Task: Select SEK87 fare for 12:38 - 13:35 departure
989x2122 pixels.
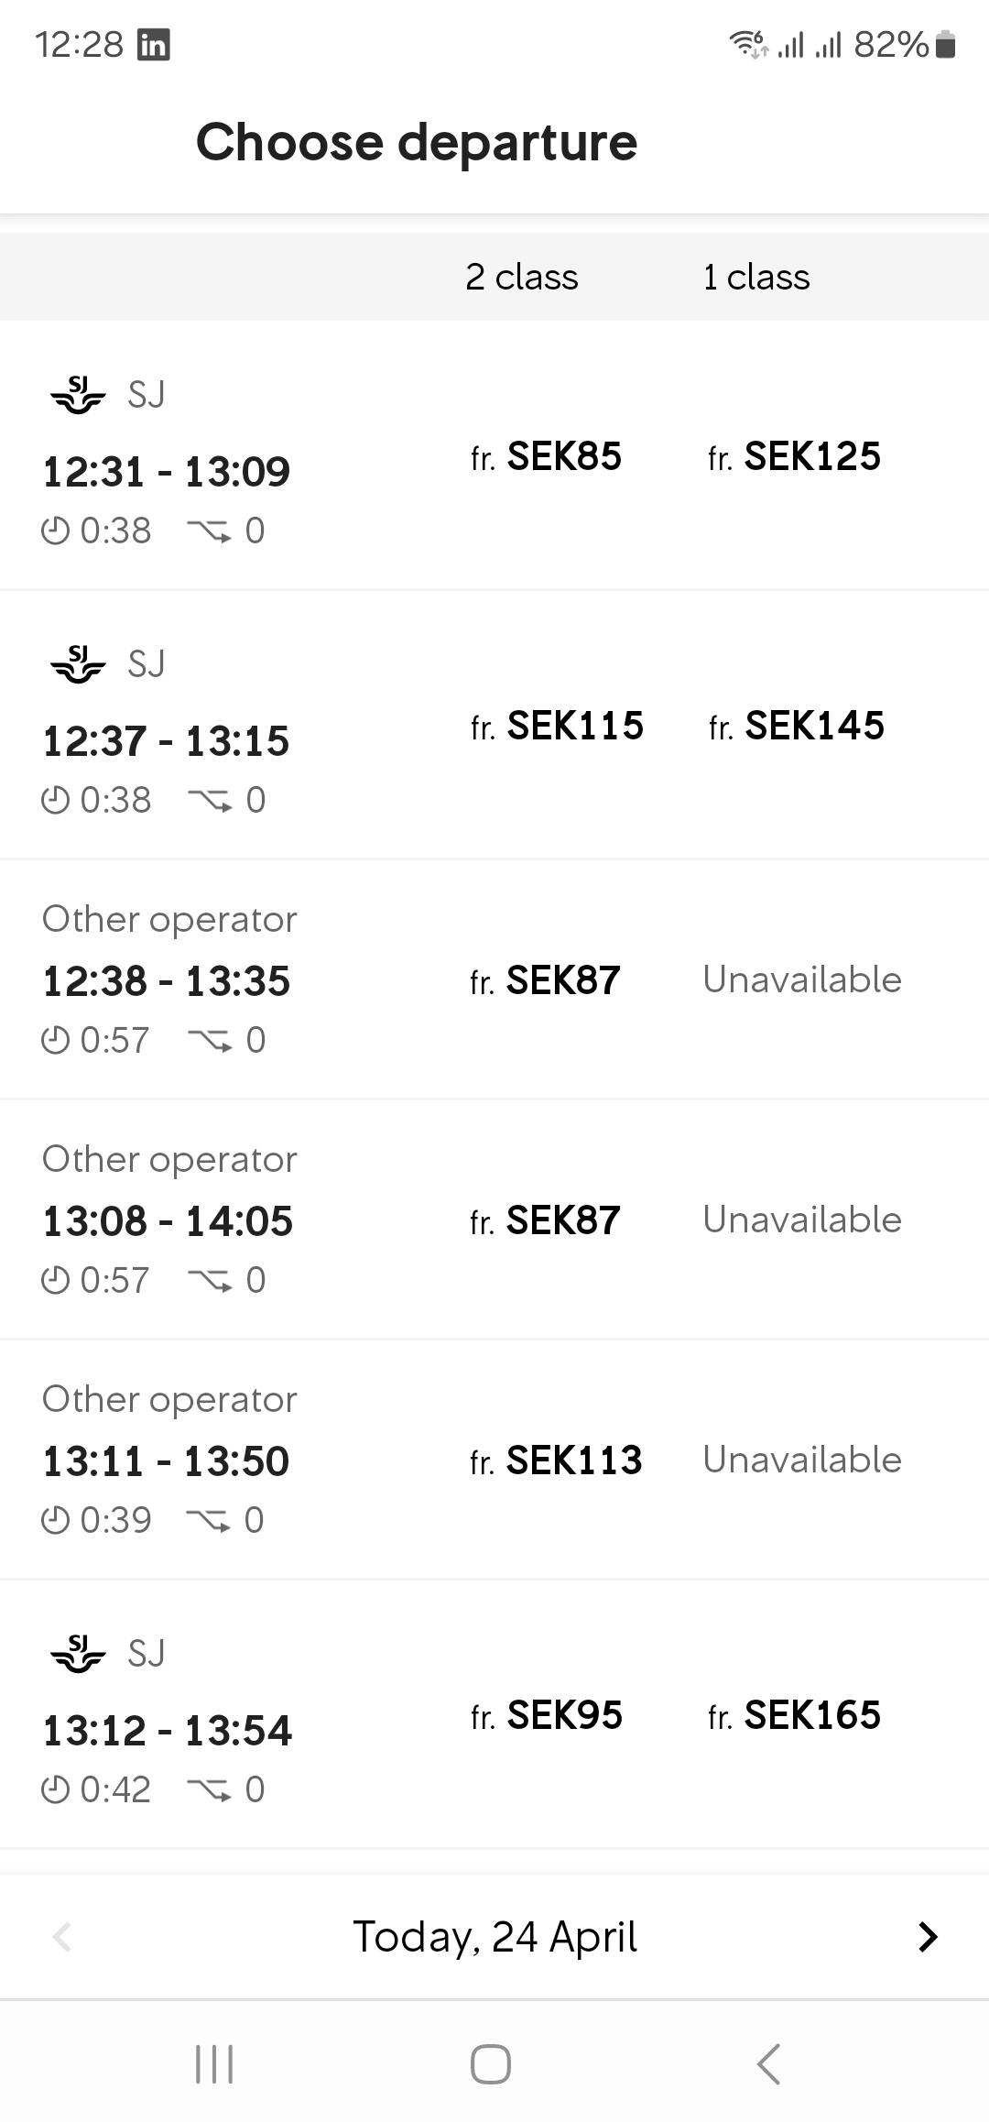Action: point(546,980)
